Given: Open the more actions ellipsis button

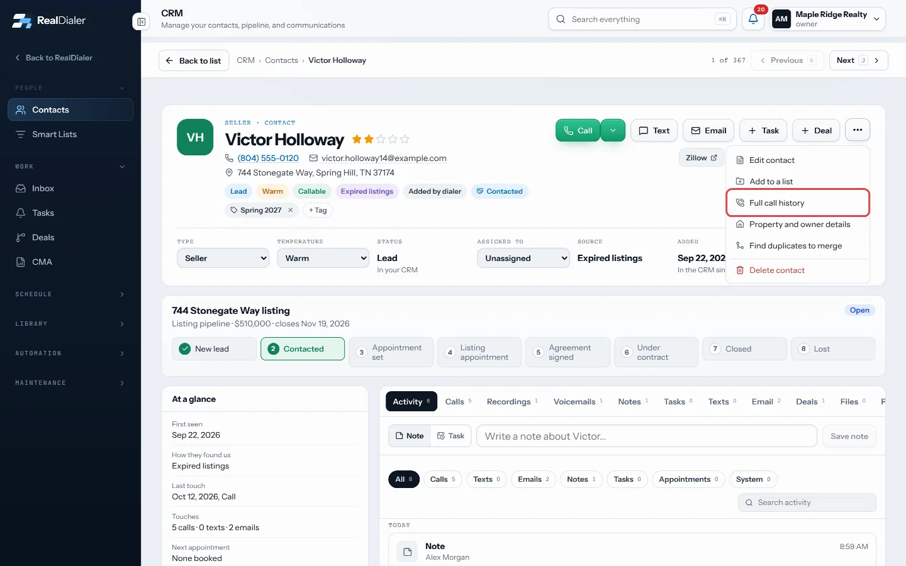Looking at the screenshot, I should point(858,130).
